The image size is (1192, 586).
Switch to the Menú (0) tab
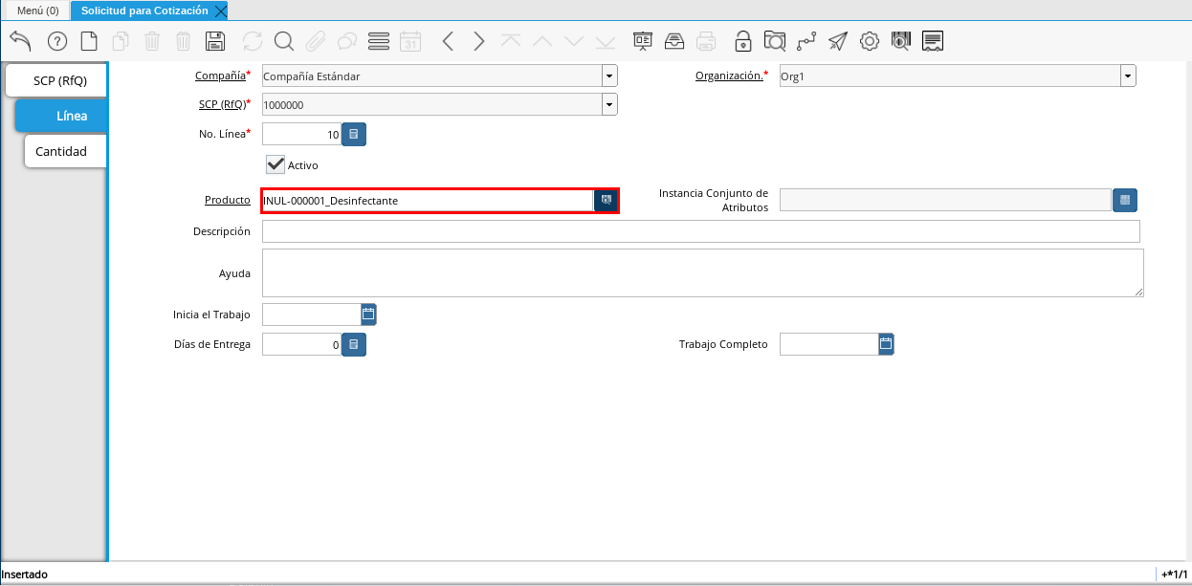(x=38, y=11)
